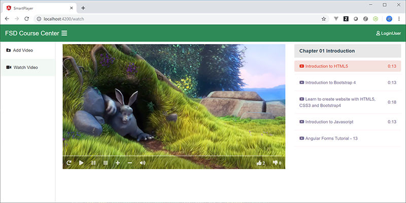Viewport: 406px width, 203px height.
Task: Click the video restart (reload) icon
Action: [69, 163]
